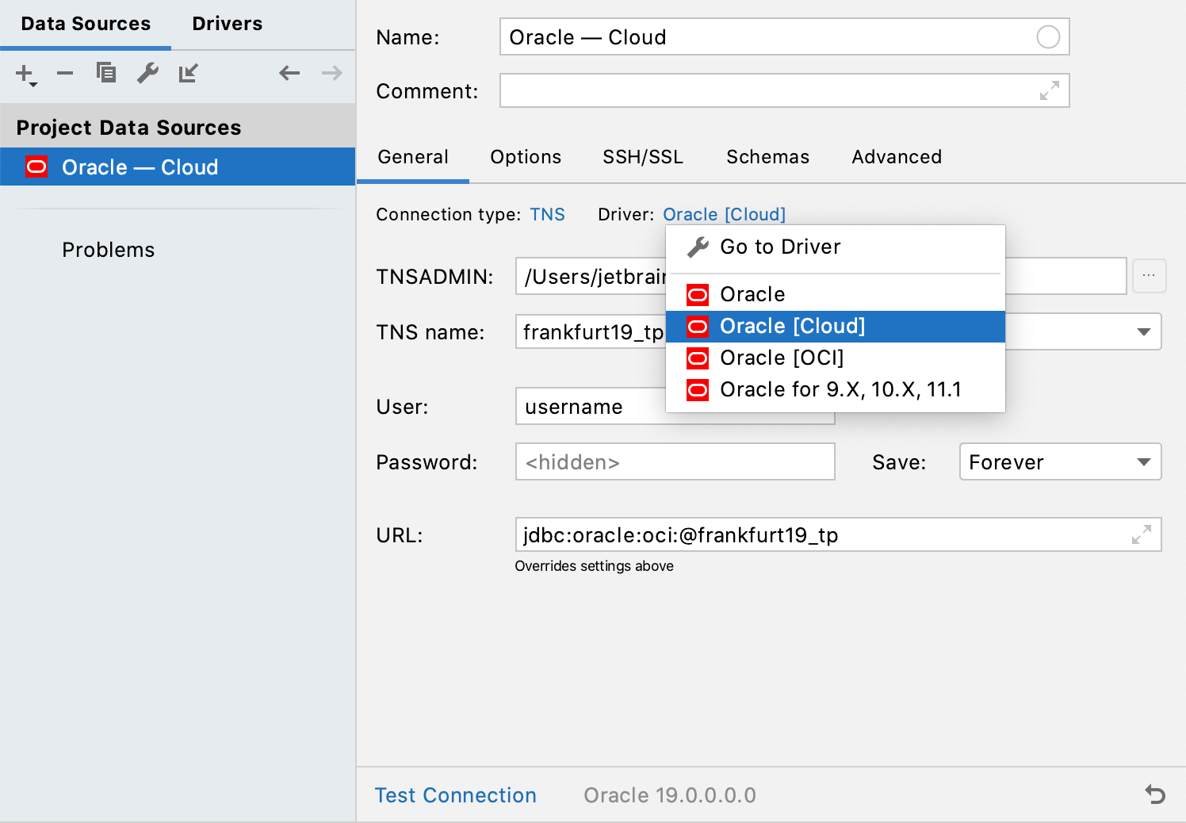Image resolution: width=1186 pixels, height=823 pixels.
Task: Choose Oracle [OCI] from driver menu
Action: [x=781, y=358]
